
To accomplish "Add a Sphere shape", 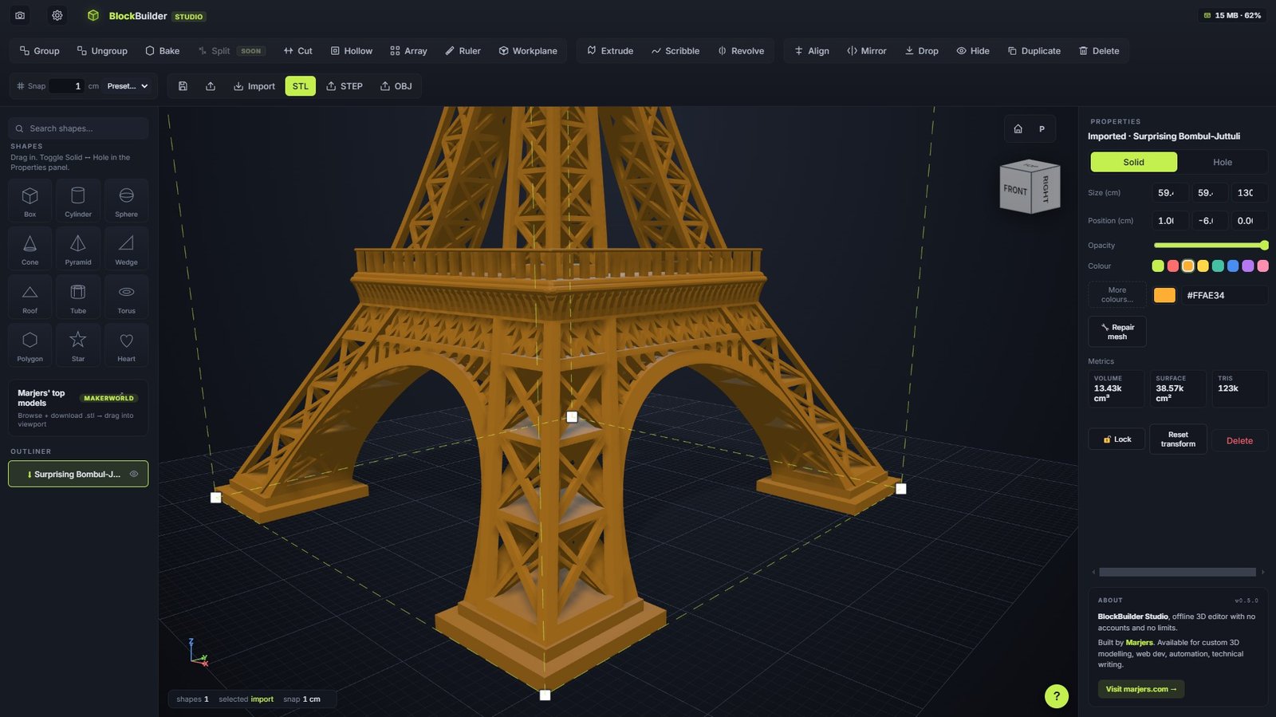I will click(x=126, y=200).
